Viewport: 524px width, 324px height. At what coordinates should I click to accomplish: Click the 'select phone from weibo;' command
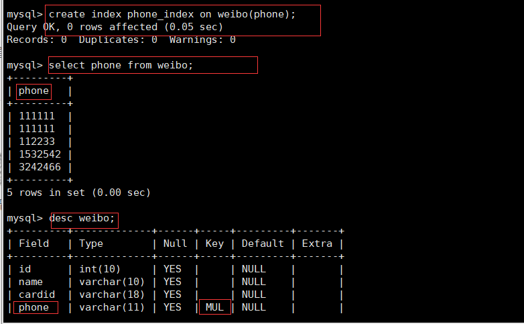point(121,65)
